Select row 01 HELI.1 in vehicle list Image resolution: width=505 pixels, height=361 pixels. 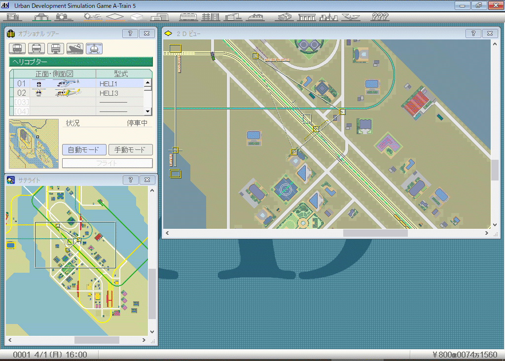[x=78, y=84]
